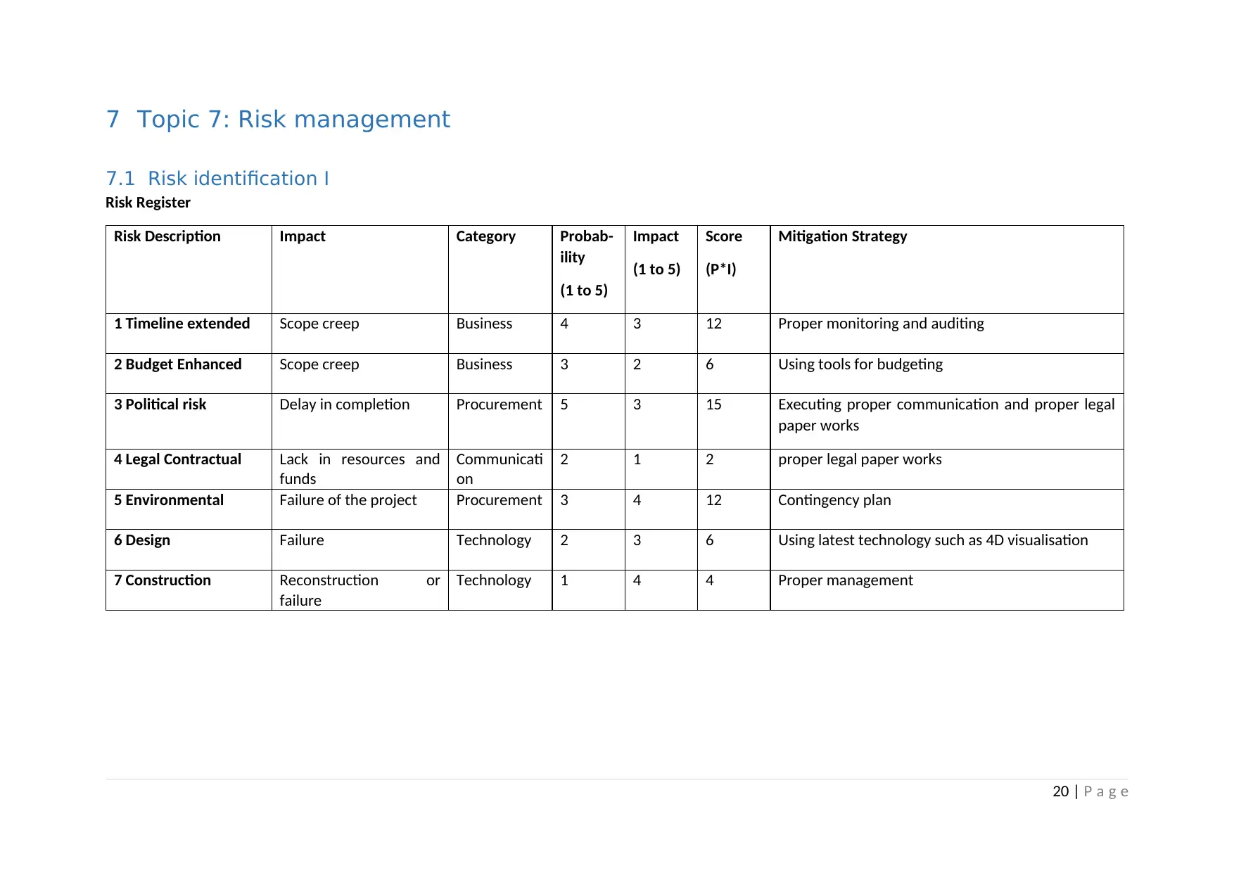This screenshot has width=1234, height=873.
Task: Click the 'Risk Register' label
Action: (x=148, y=203)
